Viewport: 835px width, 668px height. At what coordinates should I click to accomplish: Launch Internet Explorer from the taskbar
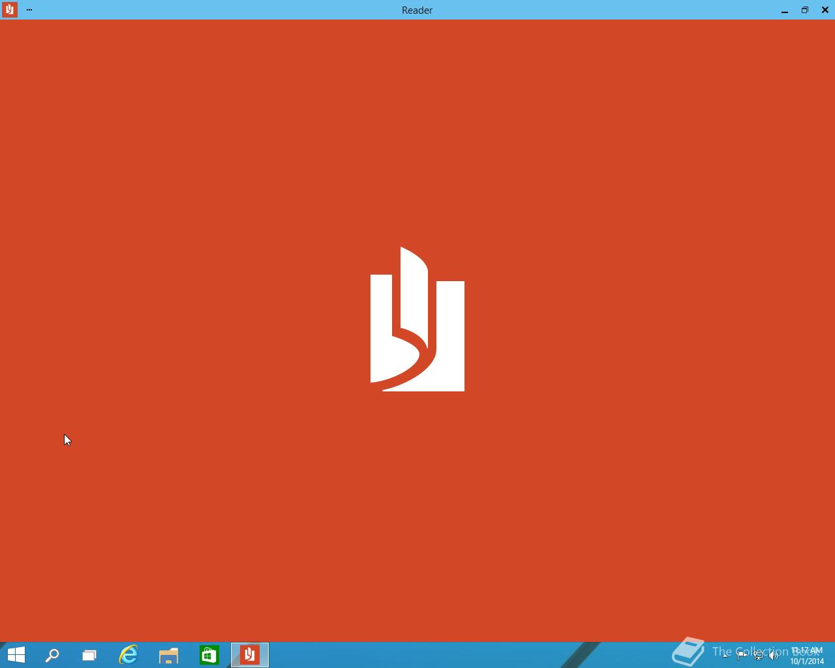tap(129, 655)
